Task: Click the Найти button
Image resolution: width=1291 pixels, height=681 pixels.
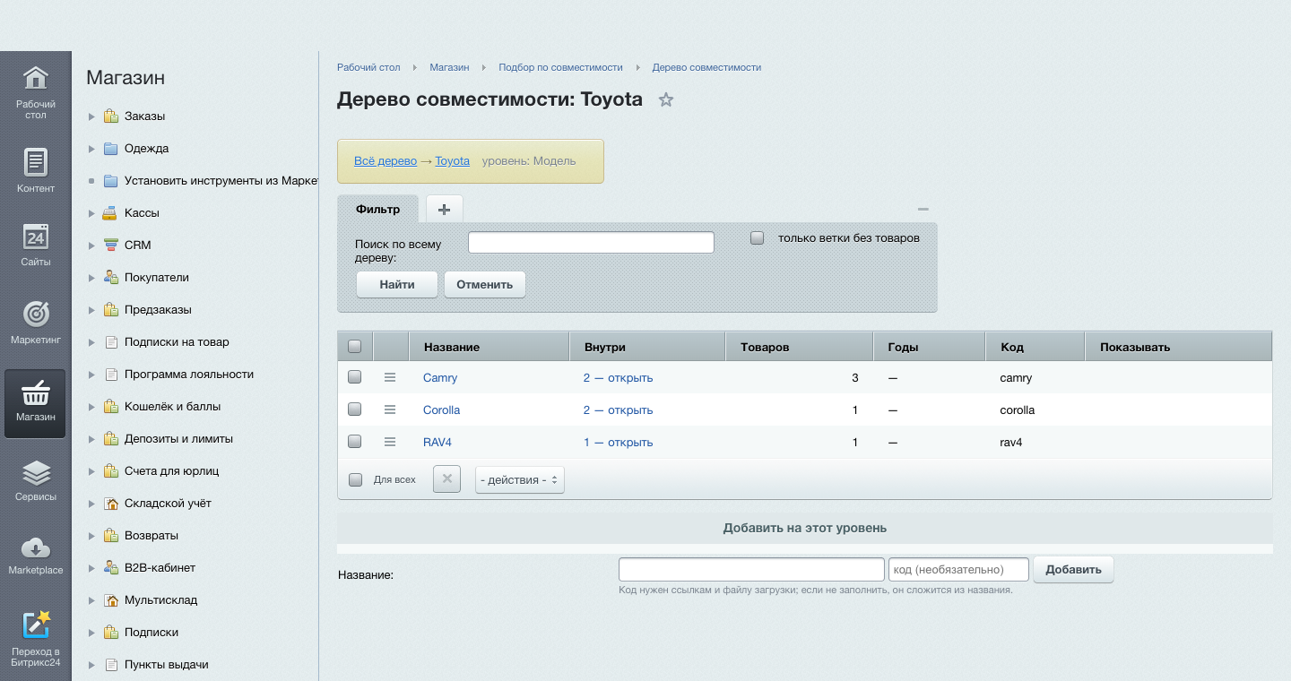Action: click(397, 284)
